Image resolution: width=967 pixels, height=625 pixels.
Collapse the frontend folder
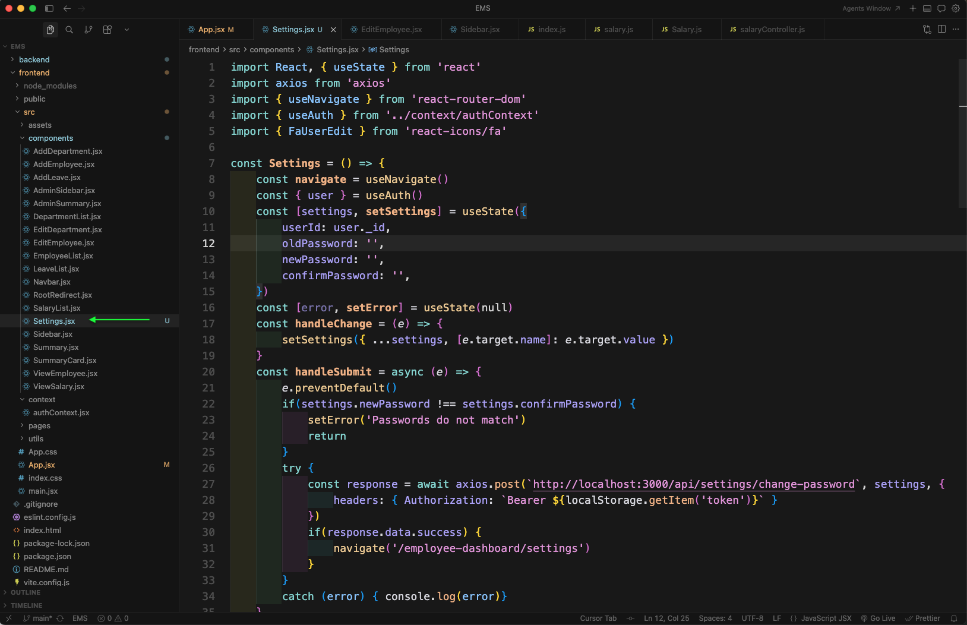pyautogui.click(x=89, y=72)
